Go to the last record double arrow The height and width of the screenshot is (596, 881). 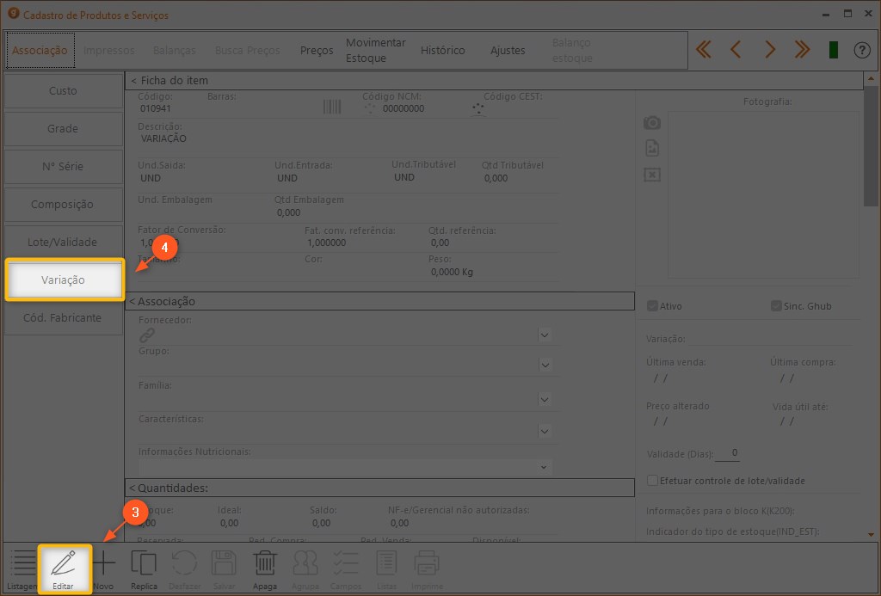802,50
